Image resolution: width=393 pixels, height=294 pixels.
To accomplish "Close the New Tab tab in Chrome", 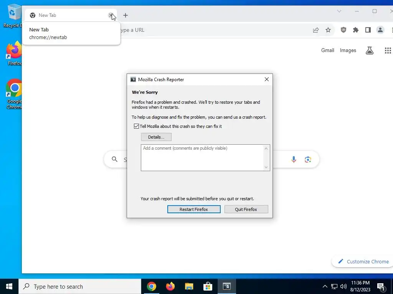I will [x=111, y=15].
